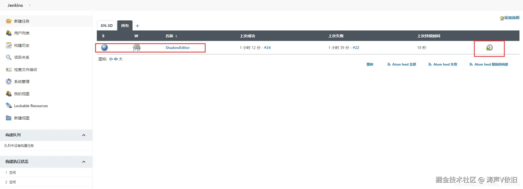Screen dimensions: 523x189
Task: Open Atom feed 失败 link
Action: point(445,64)
